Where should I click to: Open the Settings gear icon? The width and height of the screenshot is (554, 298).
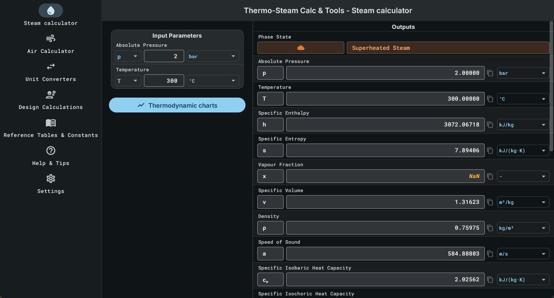click(x=51, y=179)
